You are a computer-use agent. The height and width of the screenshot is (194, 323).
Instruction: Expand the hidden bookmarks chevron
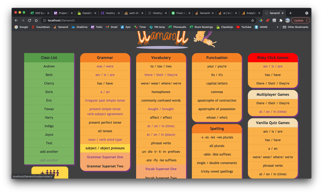tap(278, 27)
